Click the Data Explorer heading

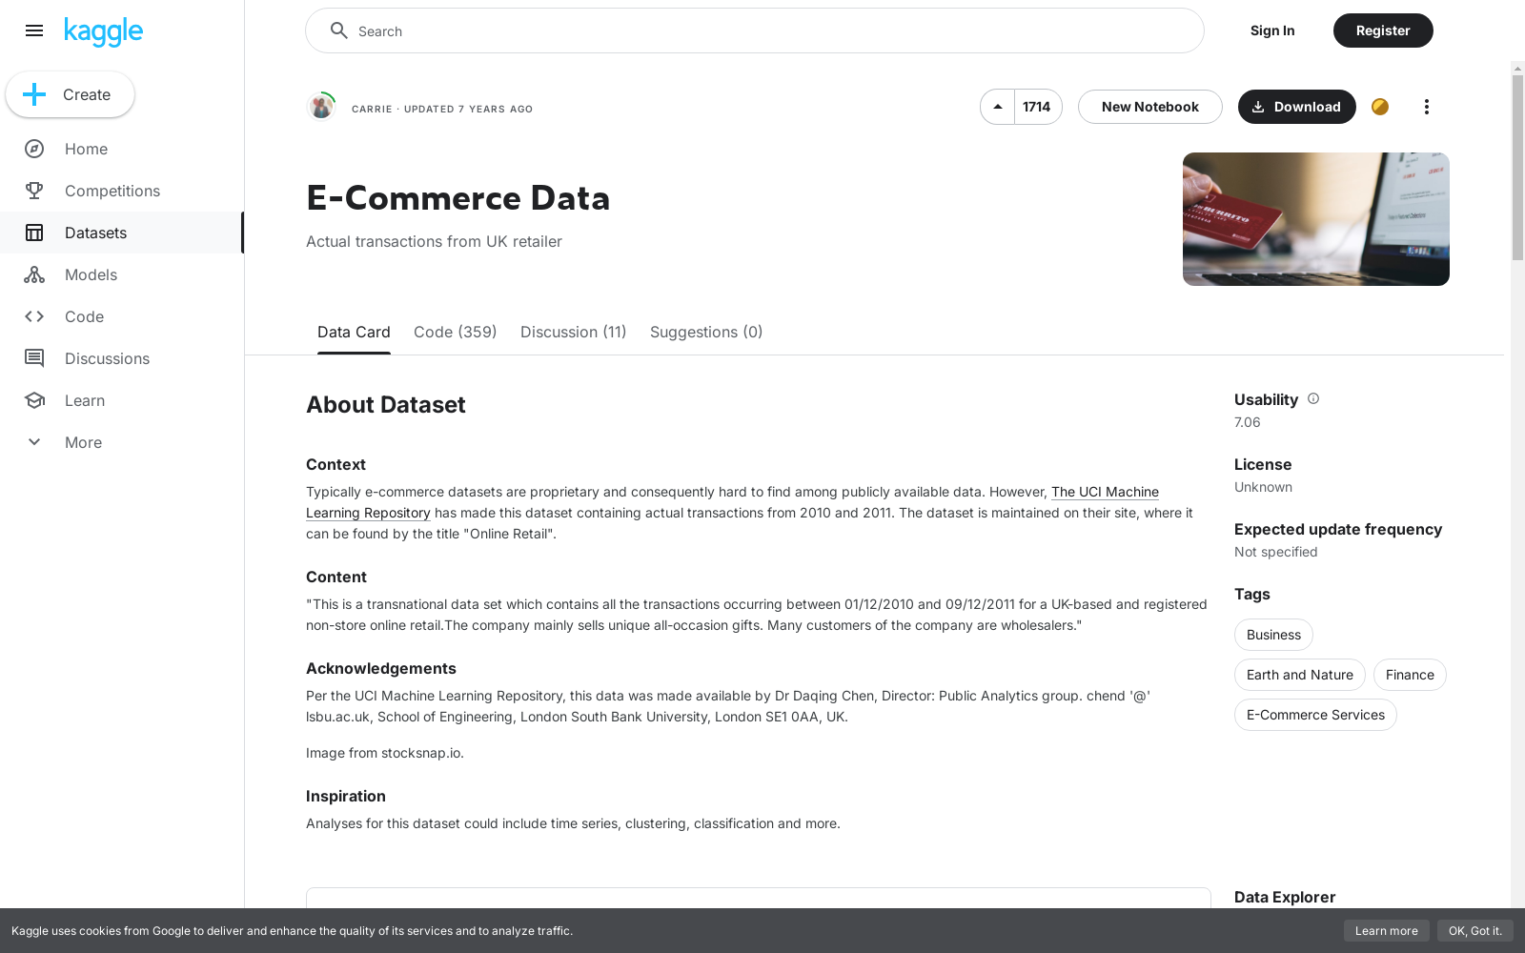[x=1285, y=897]
